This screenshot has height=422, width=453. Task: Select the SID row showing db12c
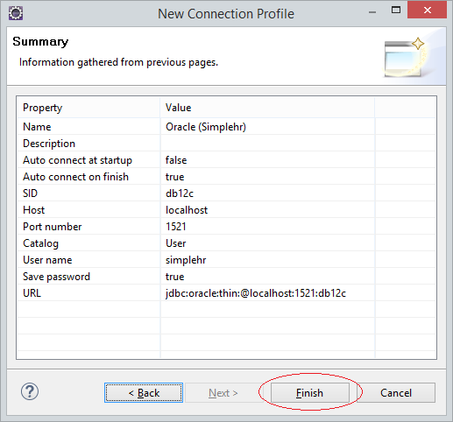pos(226,193)
